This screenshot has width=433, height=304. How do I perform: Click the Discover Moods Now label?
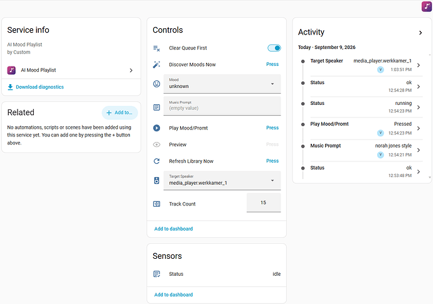tap(192, 65)
